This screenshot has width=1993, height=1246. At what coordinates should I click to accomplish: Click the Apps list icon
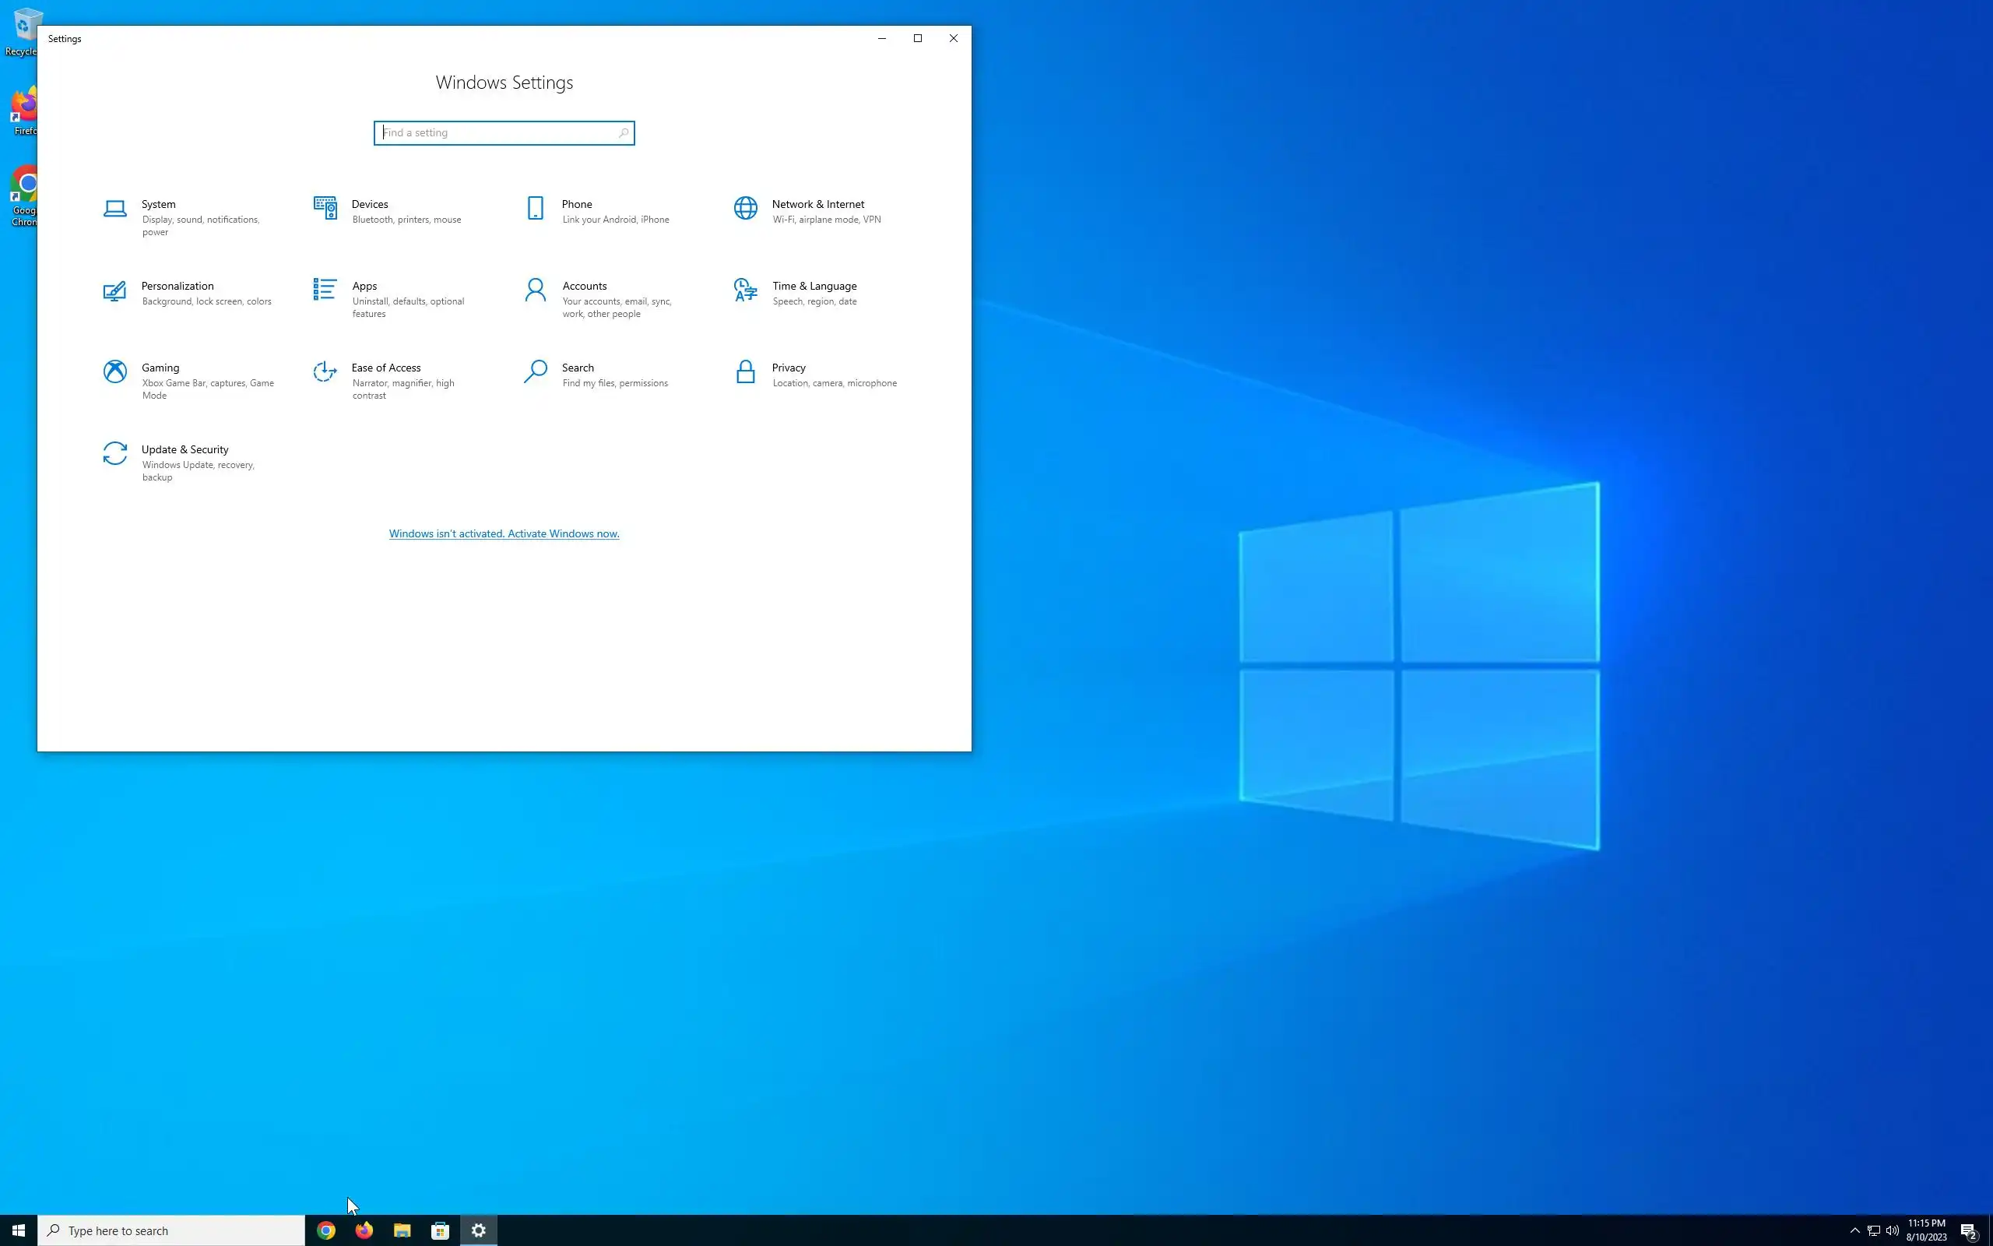pos(325,290)
